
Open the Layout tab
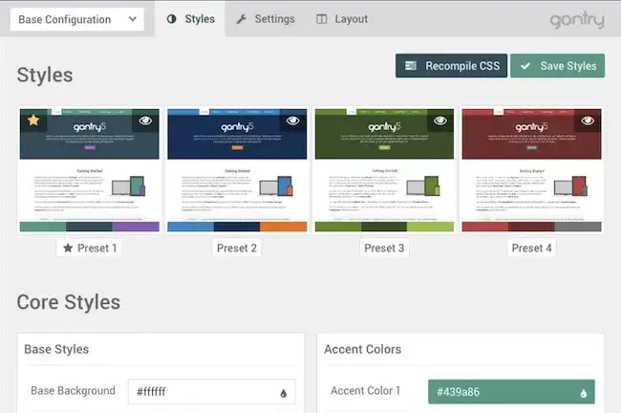pyautogui.click(x=342, y=18)
